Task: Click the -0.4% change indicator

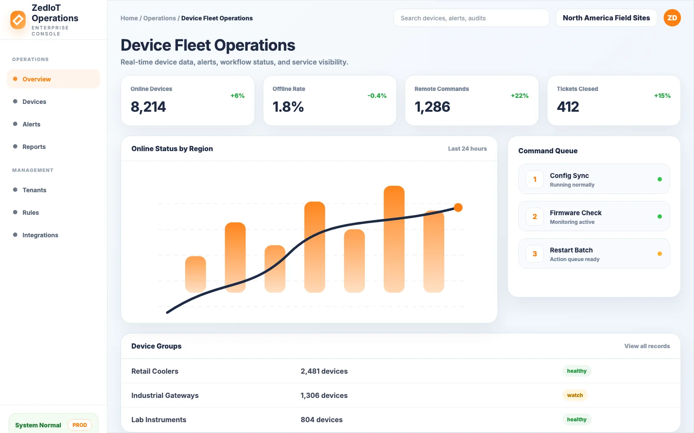Action: pos(377,96)
